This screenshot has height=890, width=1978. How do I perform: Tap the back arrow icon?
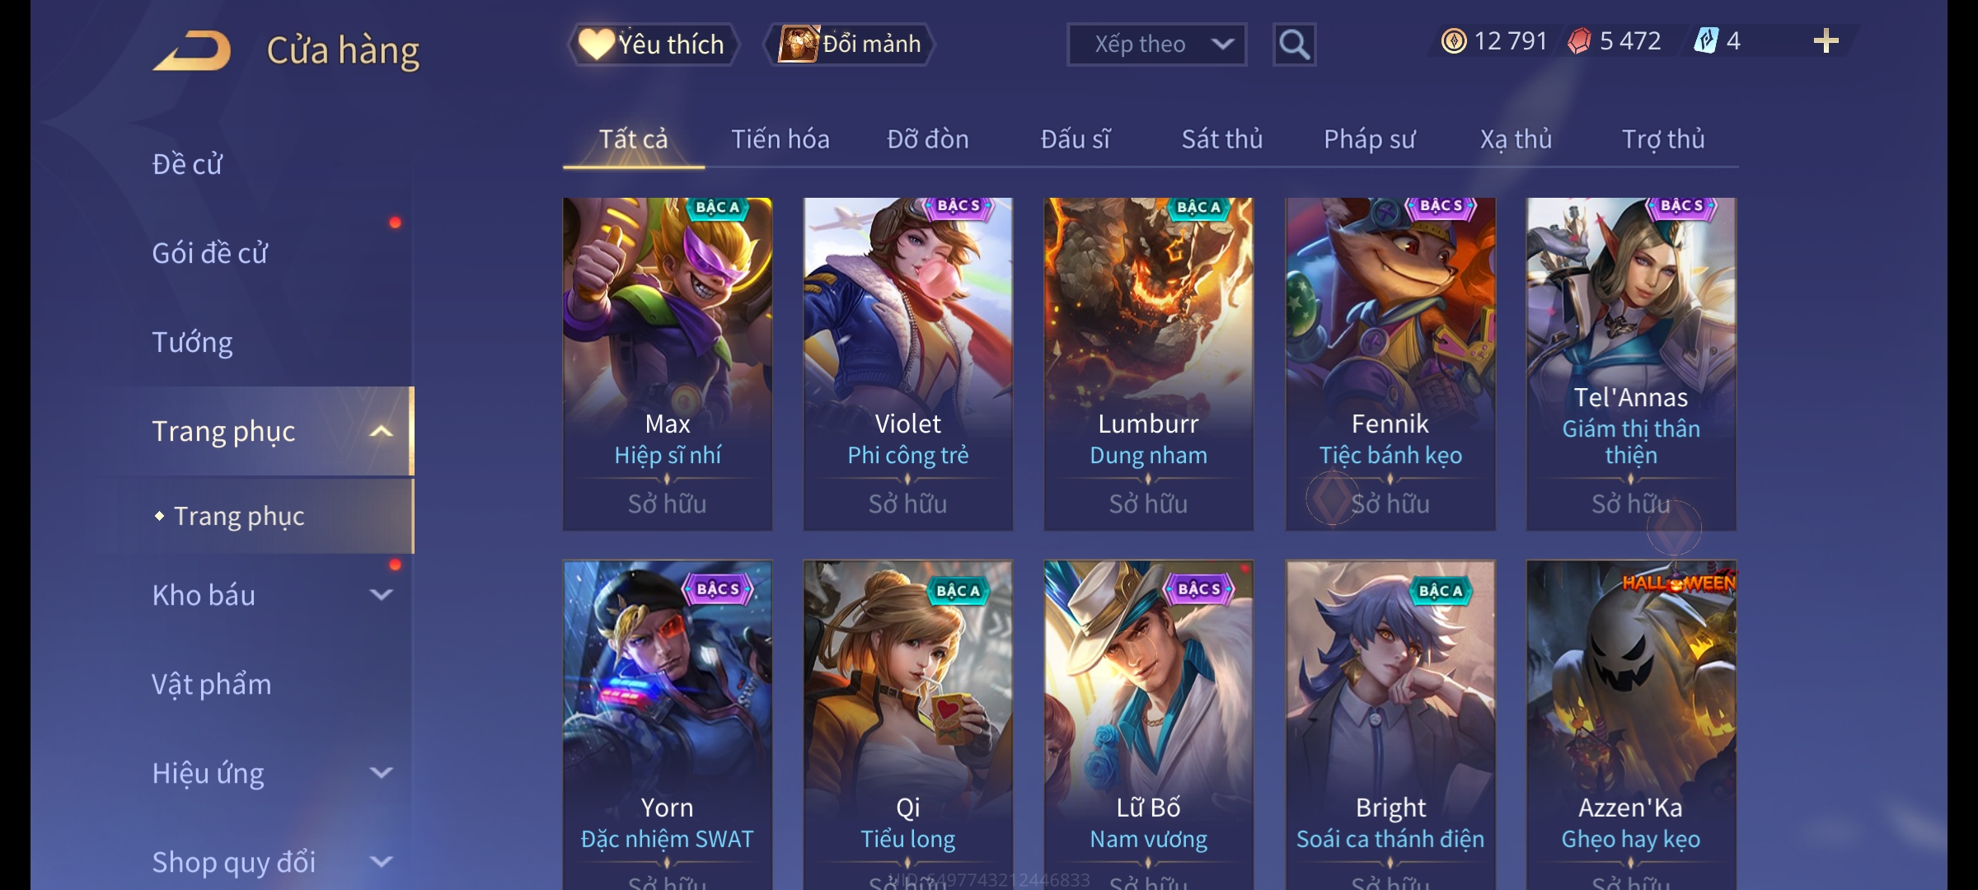click(192, 50)
